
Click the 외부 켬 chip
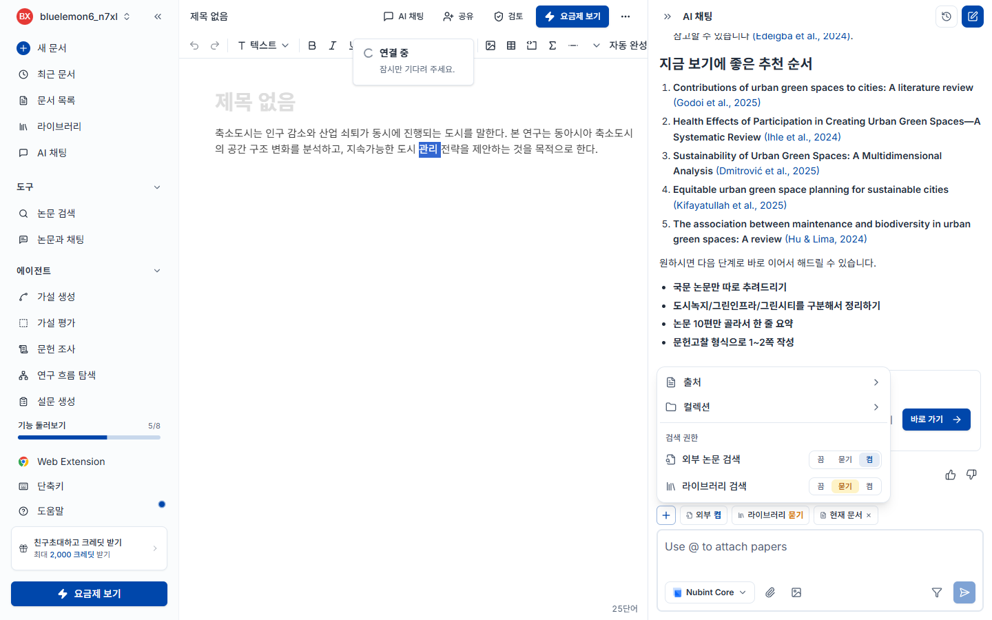[x=703, y=515]
